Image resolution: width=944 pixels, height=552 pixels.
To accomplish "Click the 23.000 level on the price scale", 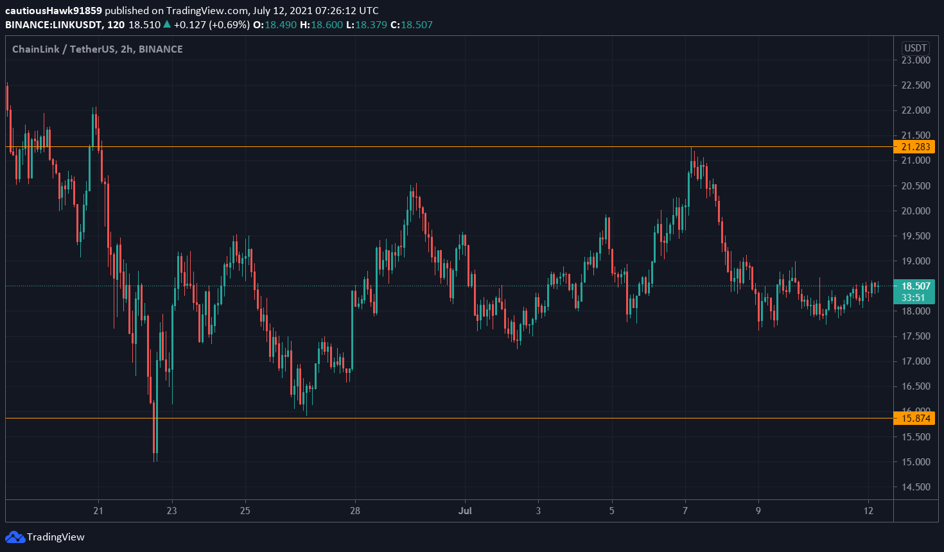I will click(916, 60).
